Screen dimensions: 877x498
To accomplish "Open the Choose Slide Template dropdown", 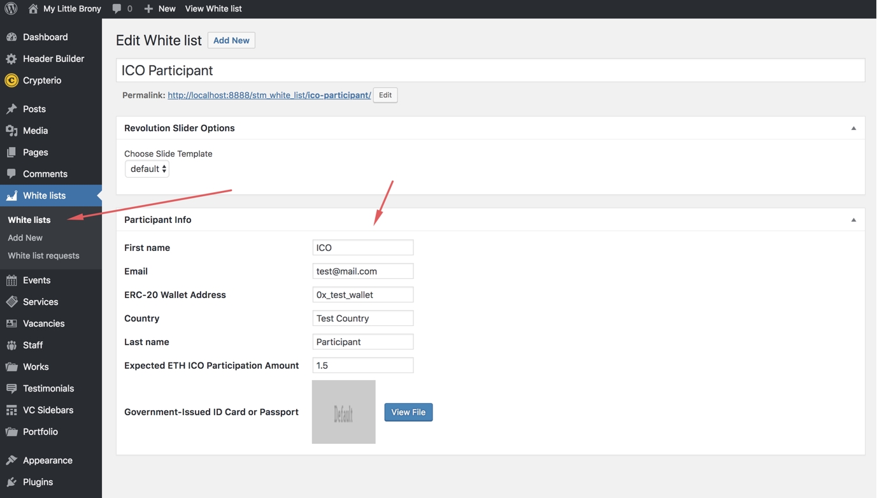I will [x=147, y=169].
